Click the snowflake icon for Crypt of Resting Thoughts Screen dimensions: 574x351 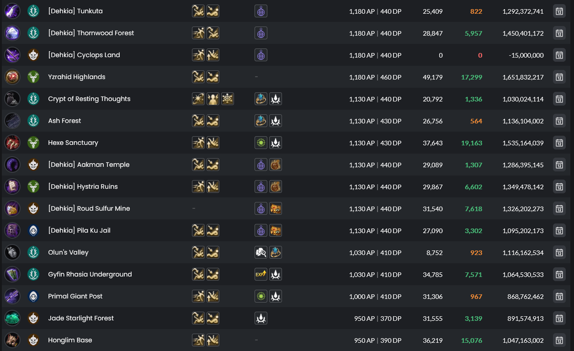pos(228,99)
